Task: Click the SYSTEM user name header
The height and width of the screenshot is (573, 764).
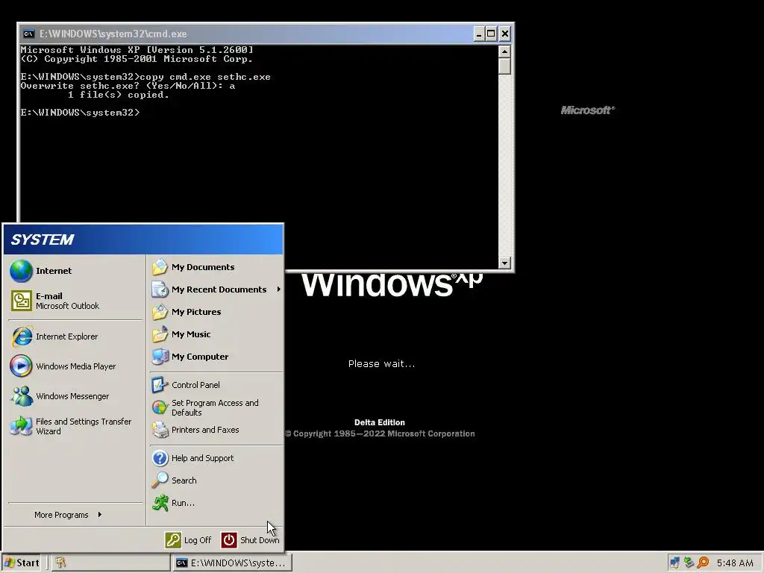Action: (43, 239)
